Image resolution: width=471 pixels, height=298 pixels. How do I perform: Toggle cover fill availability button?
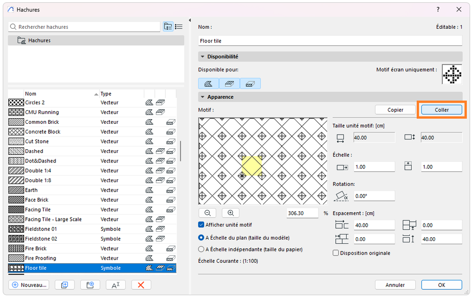pyautogui.click(x=230, y=84)
